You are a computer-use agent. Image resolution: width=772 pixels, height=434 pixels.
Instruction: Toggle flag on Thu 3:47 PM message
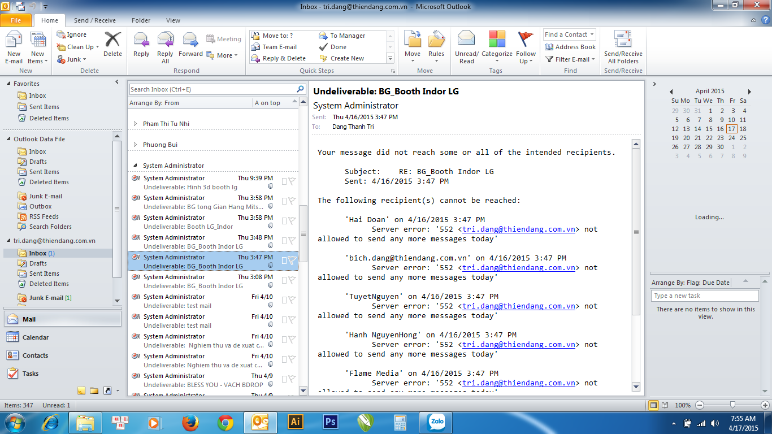pyautogui.click(x=292, y=261)
